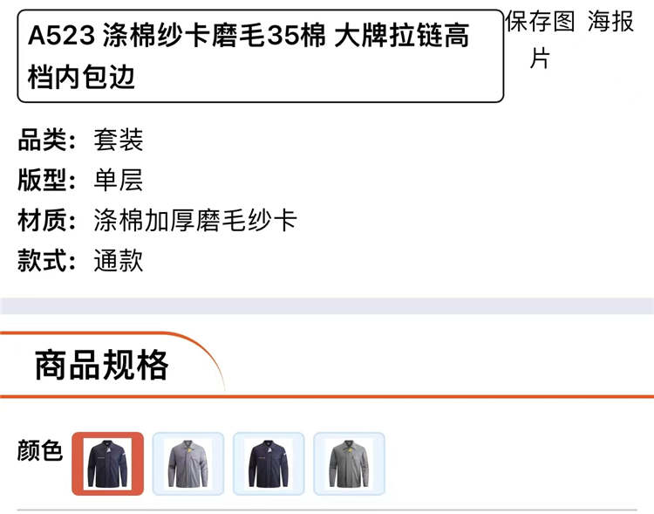654x514 pixels.
Task: Select the 套装 category value
Action: pyautogui.click(x=119, y=140)
